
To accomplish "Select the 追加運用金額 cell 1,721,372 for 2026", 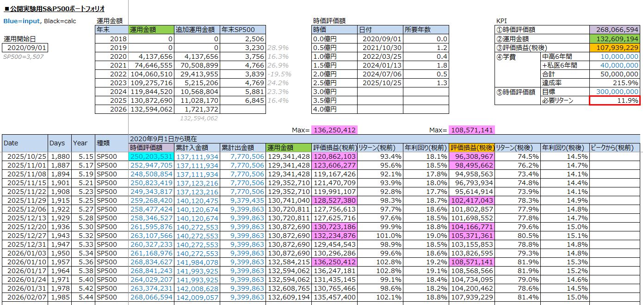I will point(197,109).
